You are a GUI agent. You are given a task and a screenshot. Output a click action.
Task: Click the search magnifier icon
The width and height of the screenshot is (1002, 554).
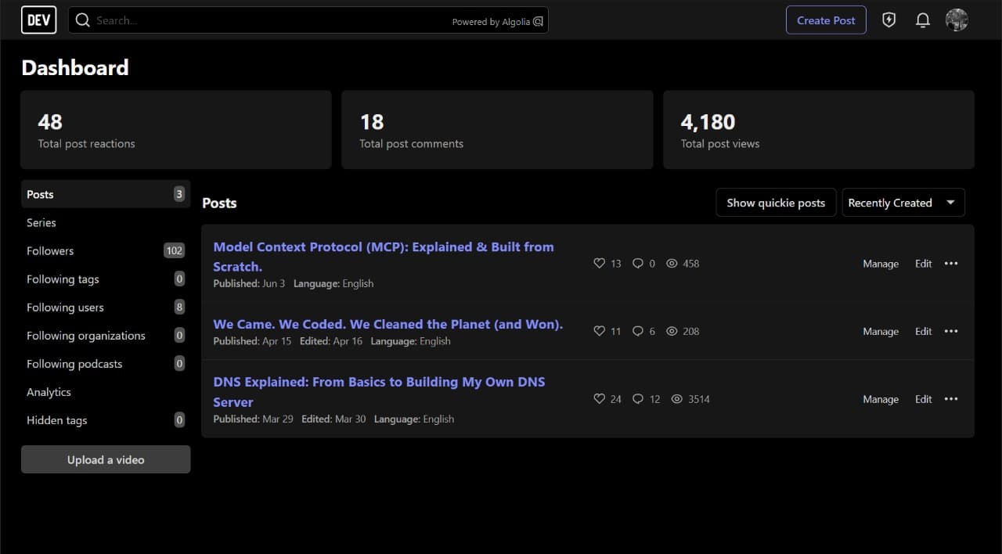[82, 20]
